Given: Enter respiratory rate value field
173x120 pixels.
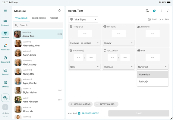Looking at the screenshot, I should click(153, 34).
